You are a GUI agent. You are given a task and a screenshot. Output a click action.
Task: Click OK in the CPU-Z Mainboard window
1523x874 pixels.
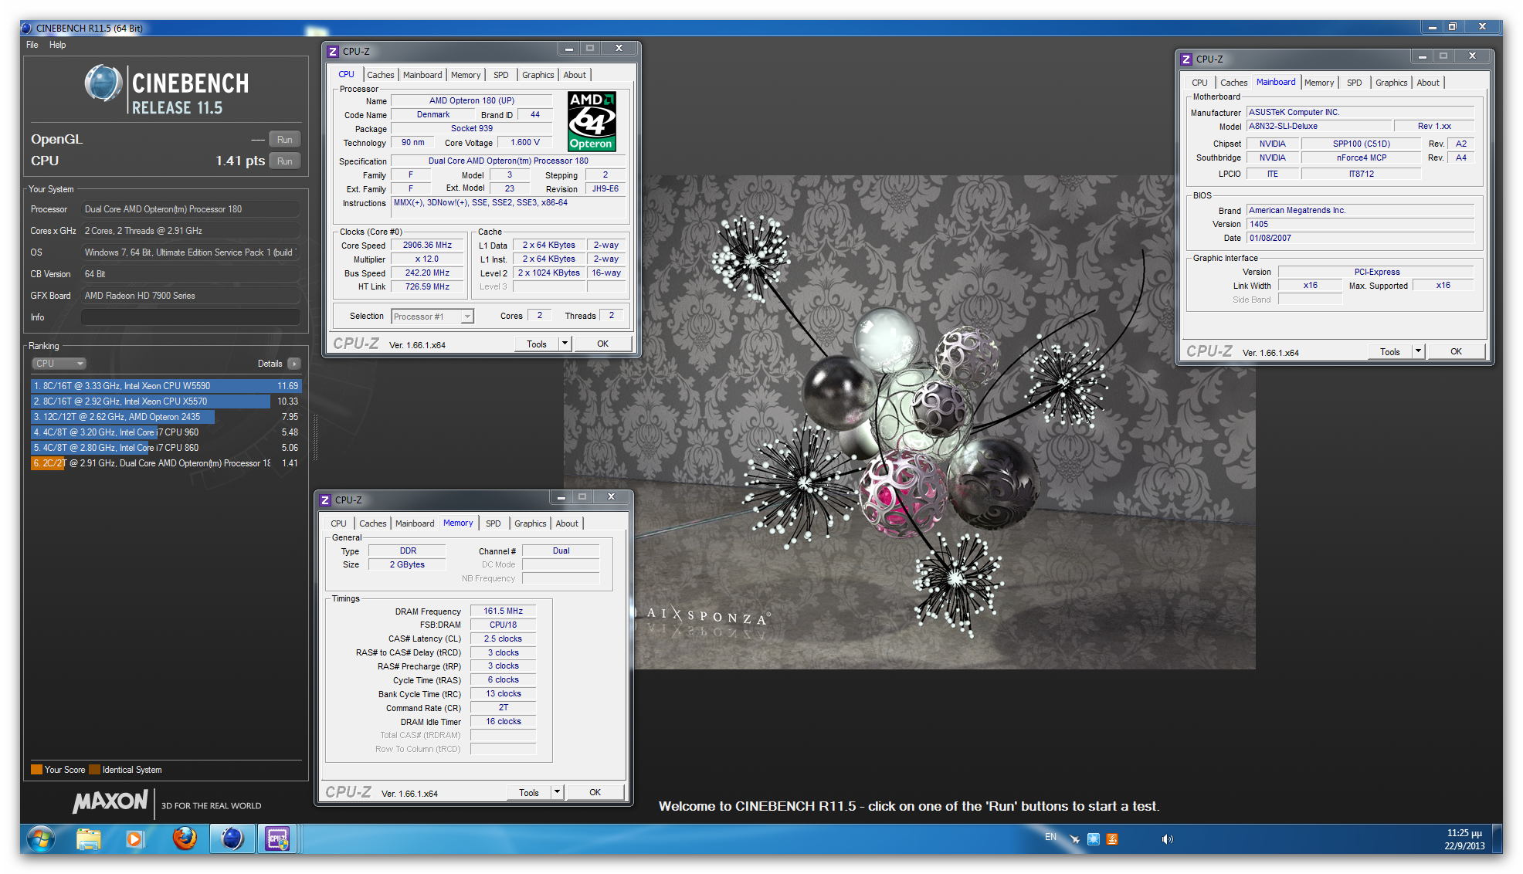click(x=1457, y=351)
